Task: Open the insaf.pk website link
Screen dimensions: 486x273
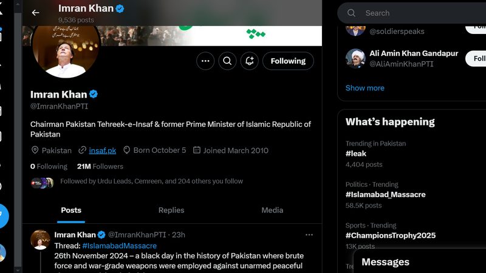Action: 102,150
